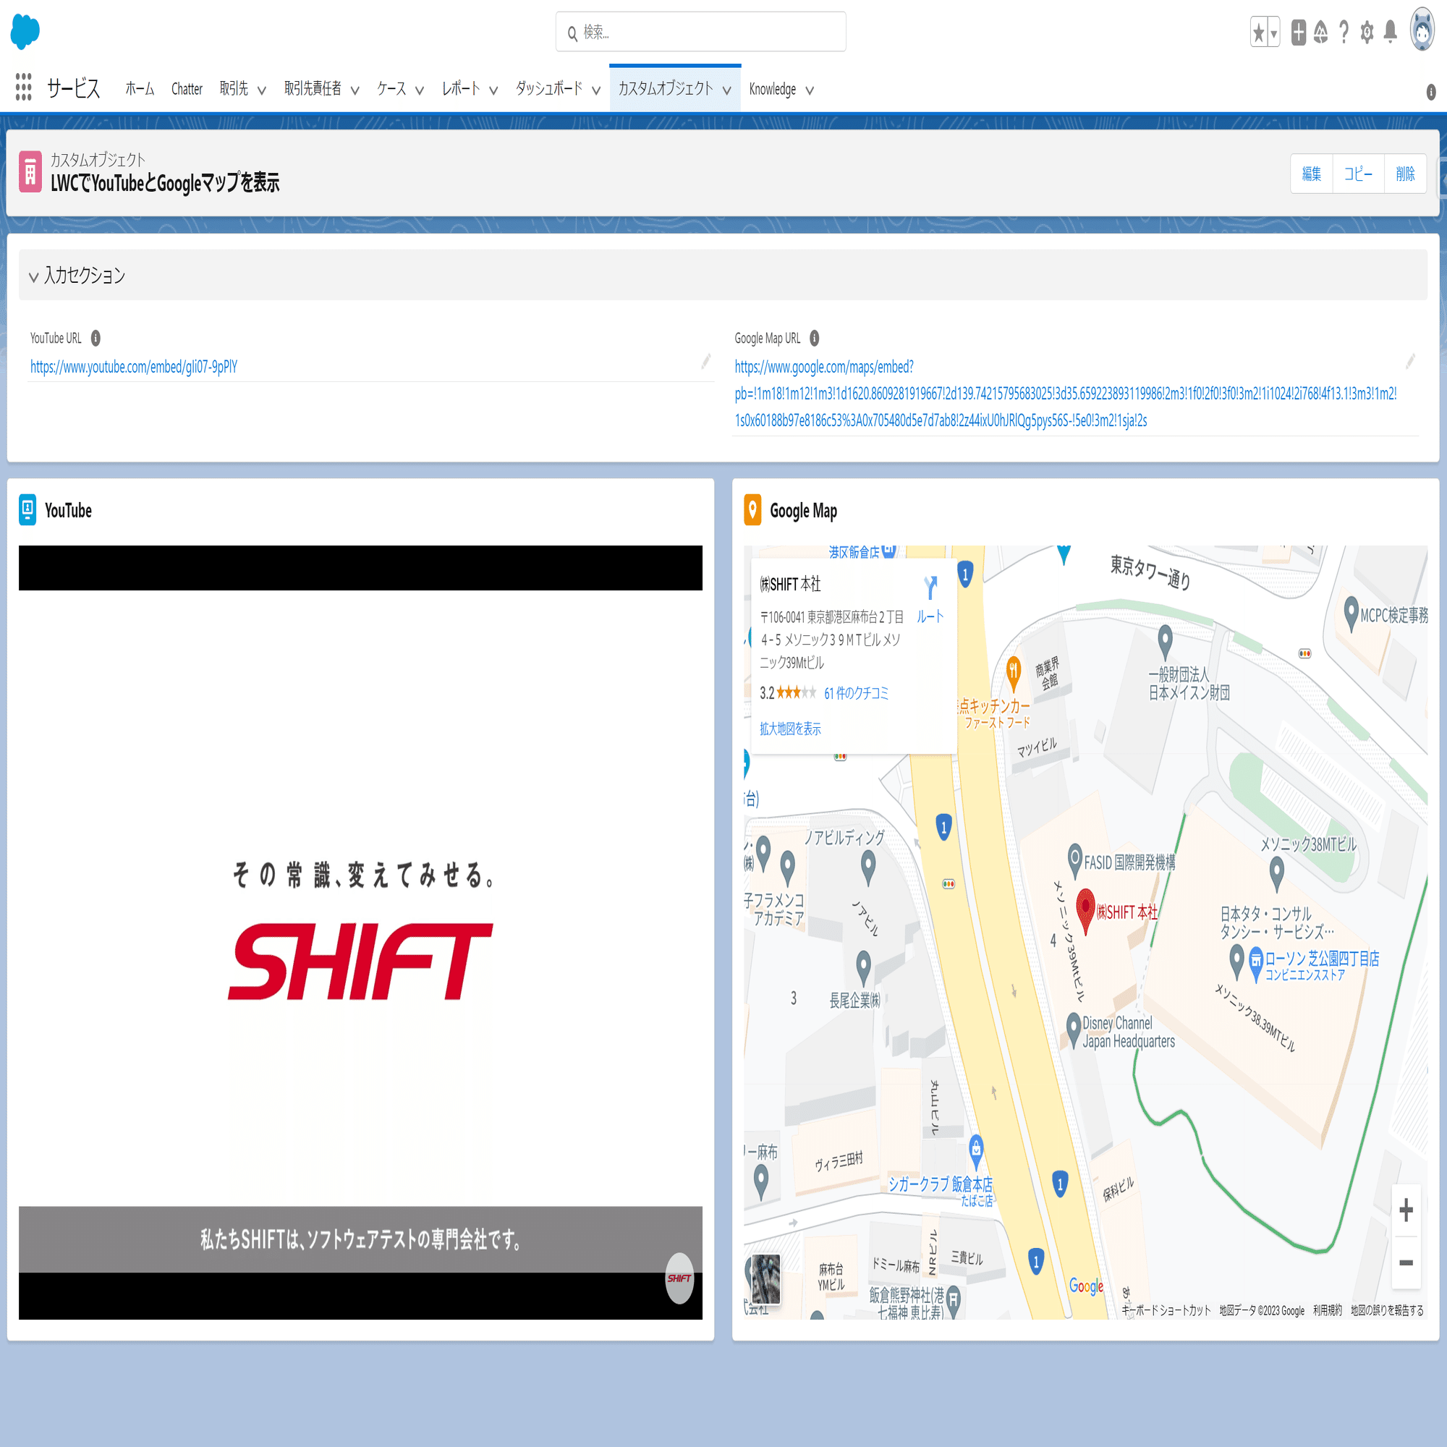Click the 一般財団法人 日本メイスン財団 pin

[x=1165, y=642]
